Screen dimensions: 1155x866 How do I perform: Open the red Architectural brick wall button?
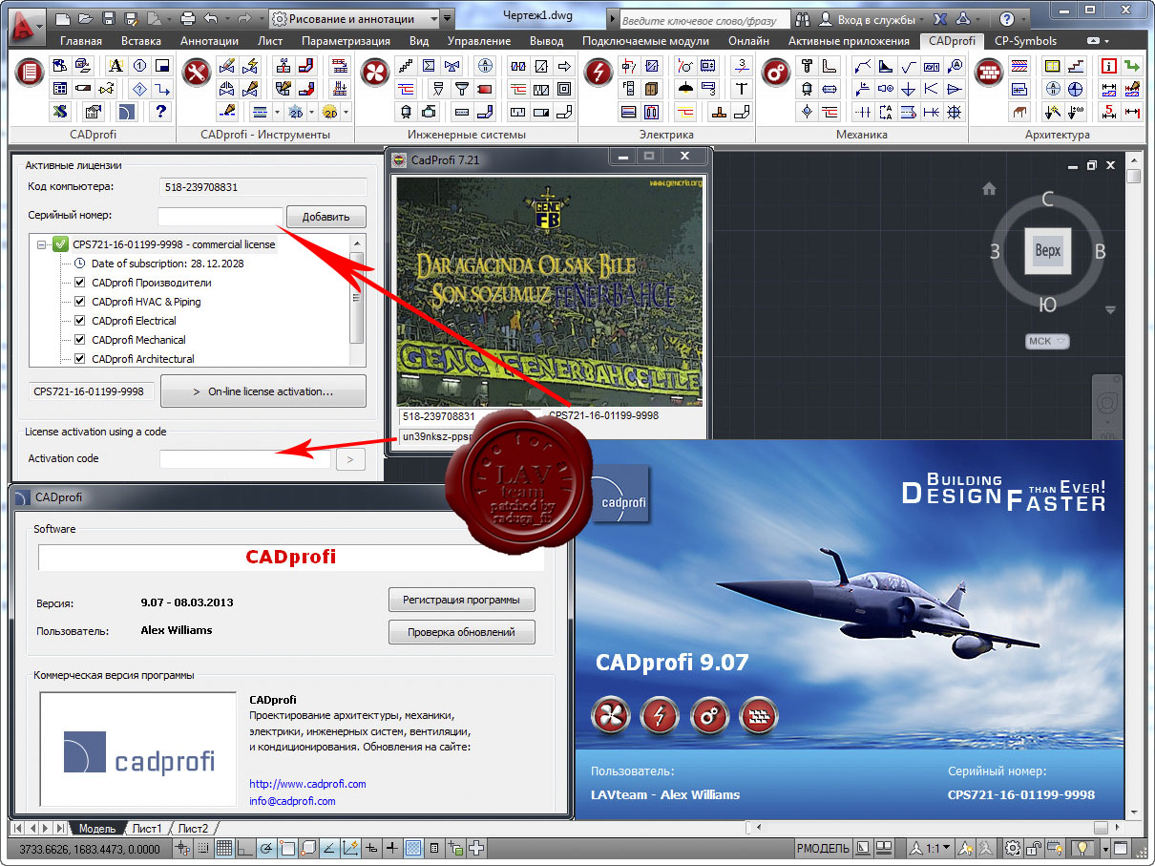[x=988, y=73]
